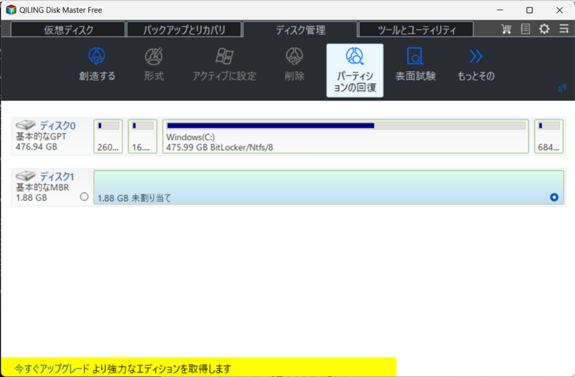This screenshot has width=575, height=377.
Task: Open the ツールとユーティリティ tab
Action: (416, 30)
